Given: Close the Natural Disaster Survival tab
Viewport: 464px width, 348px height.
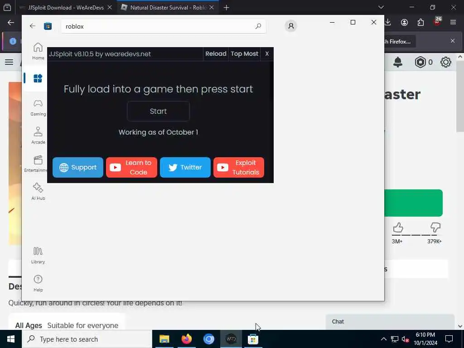Looking at the screenshot, I should (212, 8).
